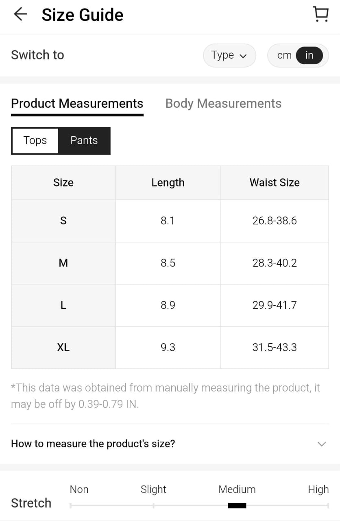The height and width of the screenshot is (521, 340).
Task: Select the XL size row
Action: click(63, 348)
